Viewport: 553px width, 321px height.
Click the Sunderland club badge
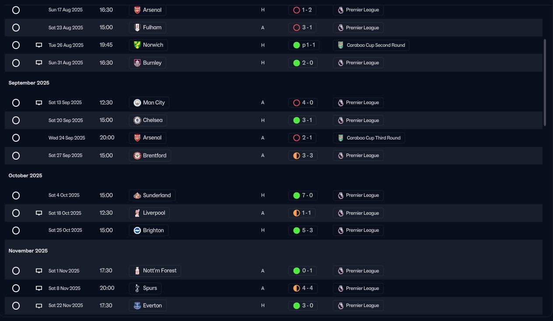point(137,195)
